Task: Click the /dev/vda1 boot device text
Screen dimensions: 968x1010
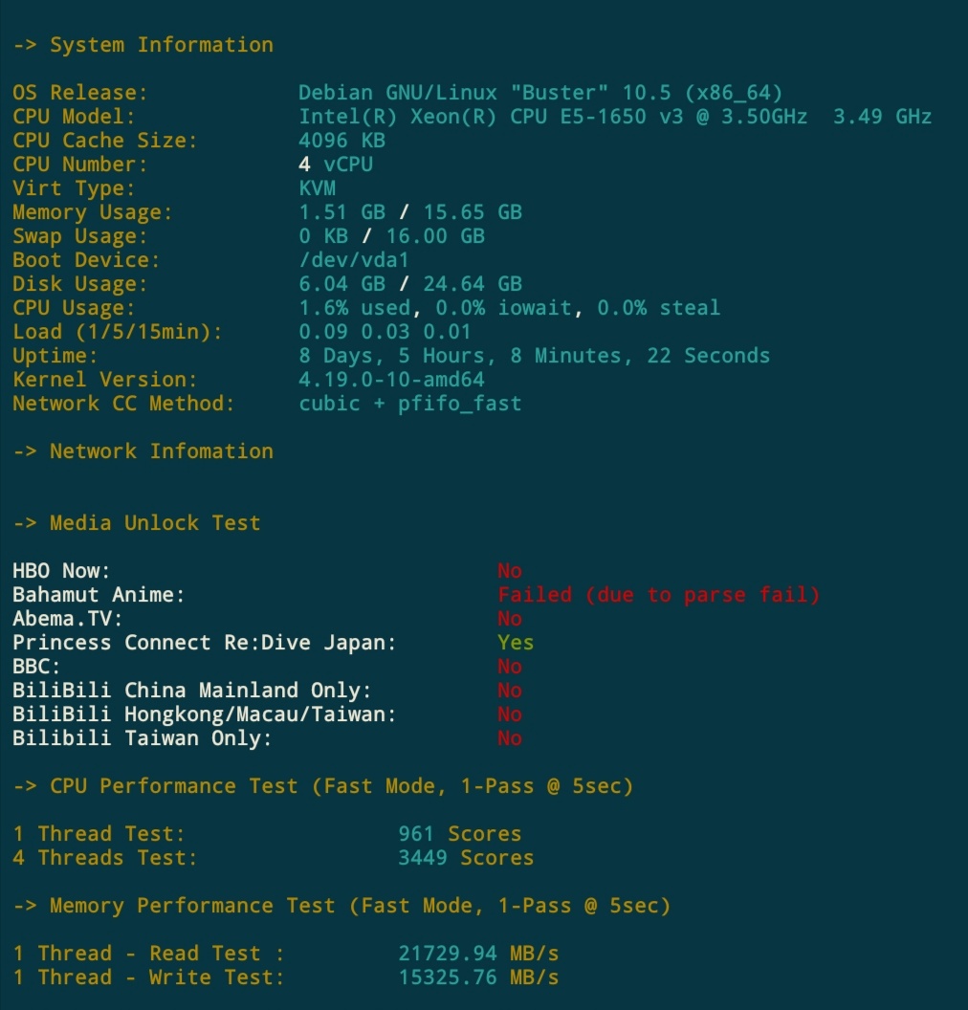Action: point(355,260)
